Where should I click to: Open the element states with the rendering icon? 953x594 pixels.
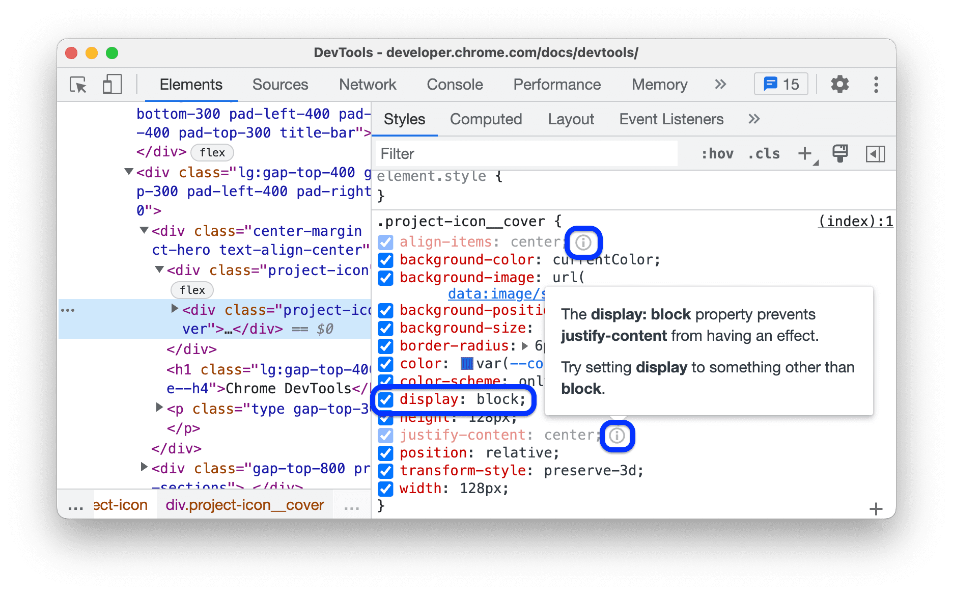tap(839, 153)
